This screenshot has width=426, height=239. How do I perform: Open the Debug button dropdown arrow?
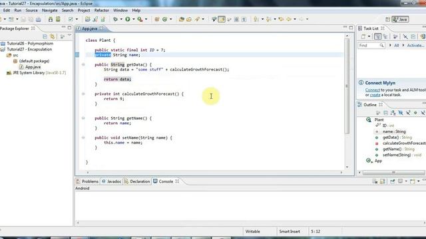(121, 19)
